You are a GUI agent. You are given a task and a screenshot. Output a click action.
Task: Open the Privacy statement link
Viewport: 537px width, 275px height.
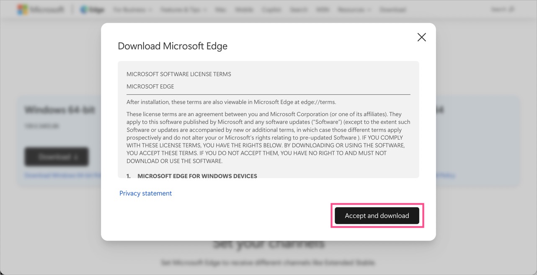coord(145,193)
